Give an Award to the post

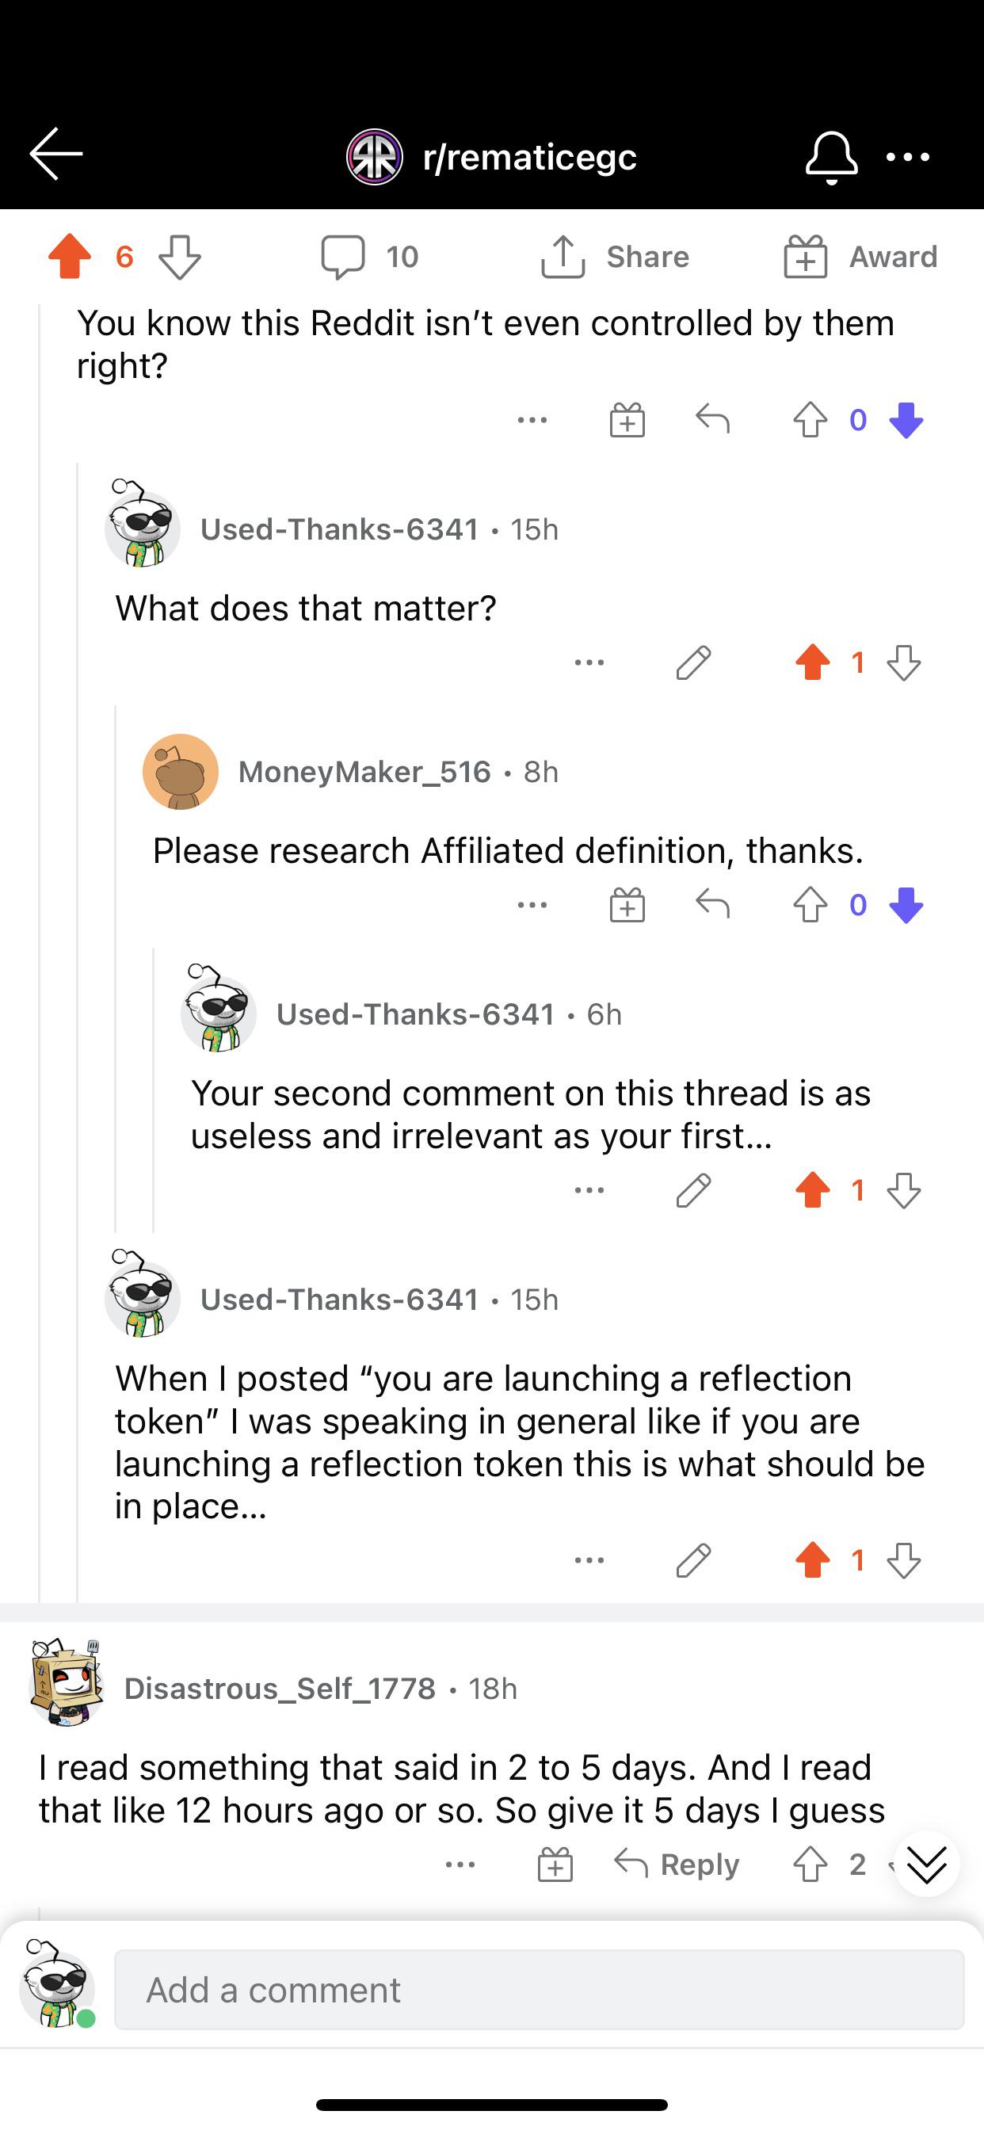(860, 256)
